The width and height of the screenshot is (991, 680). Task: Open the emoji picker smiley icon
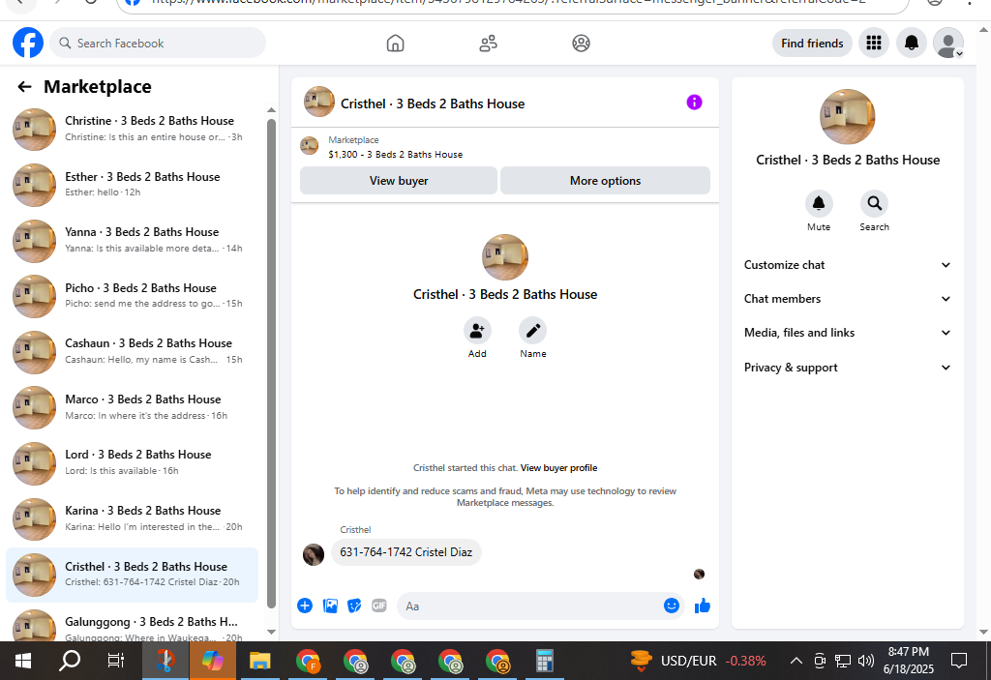(x=672, y=606)
